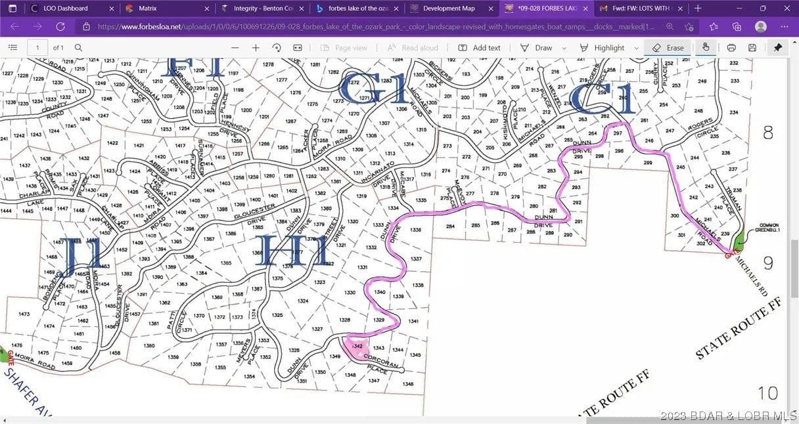799x424 pixels.
Task: Switch to the LOO Dashboard tab
Action: (63, 9)
